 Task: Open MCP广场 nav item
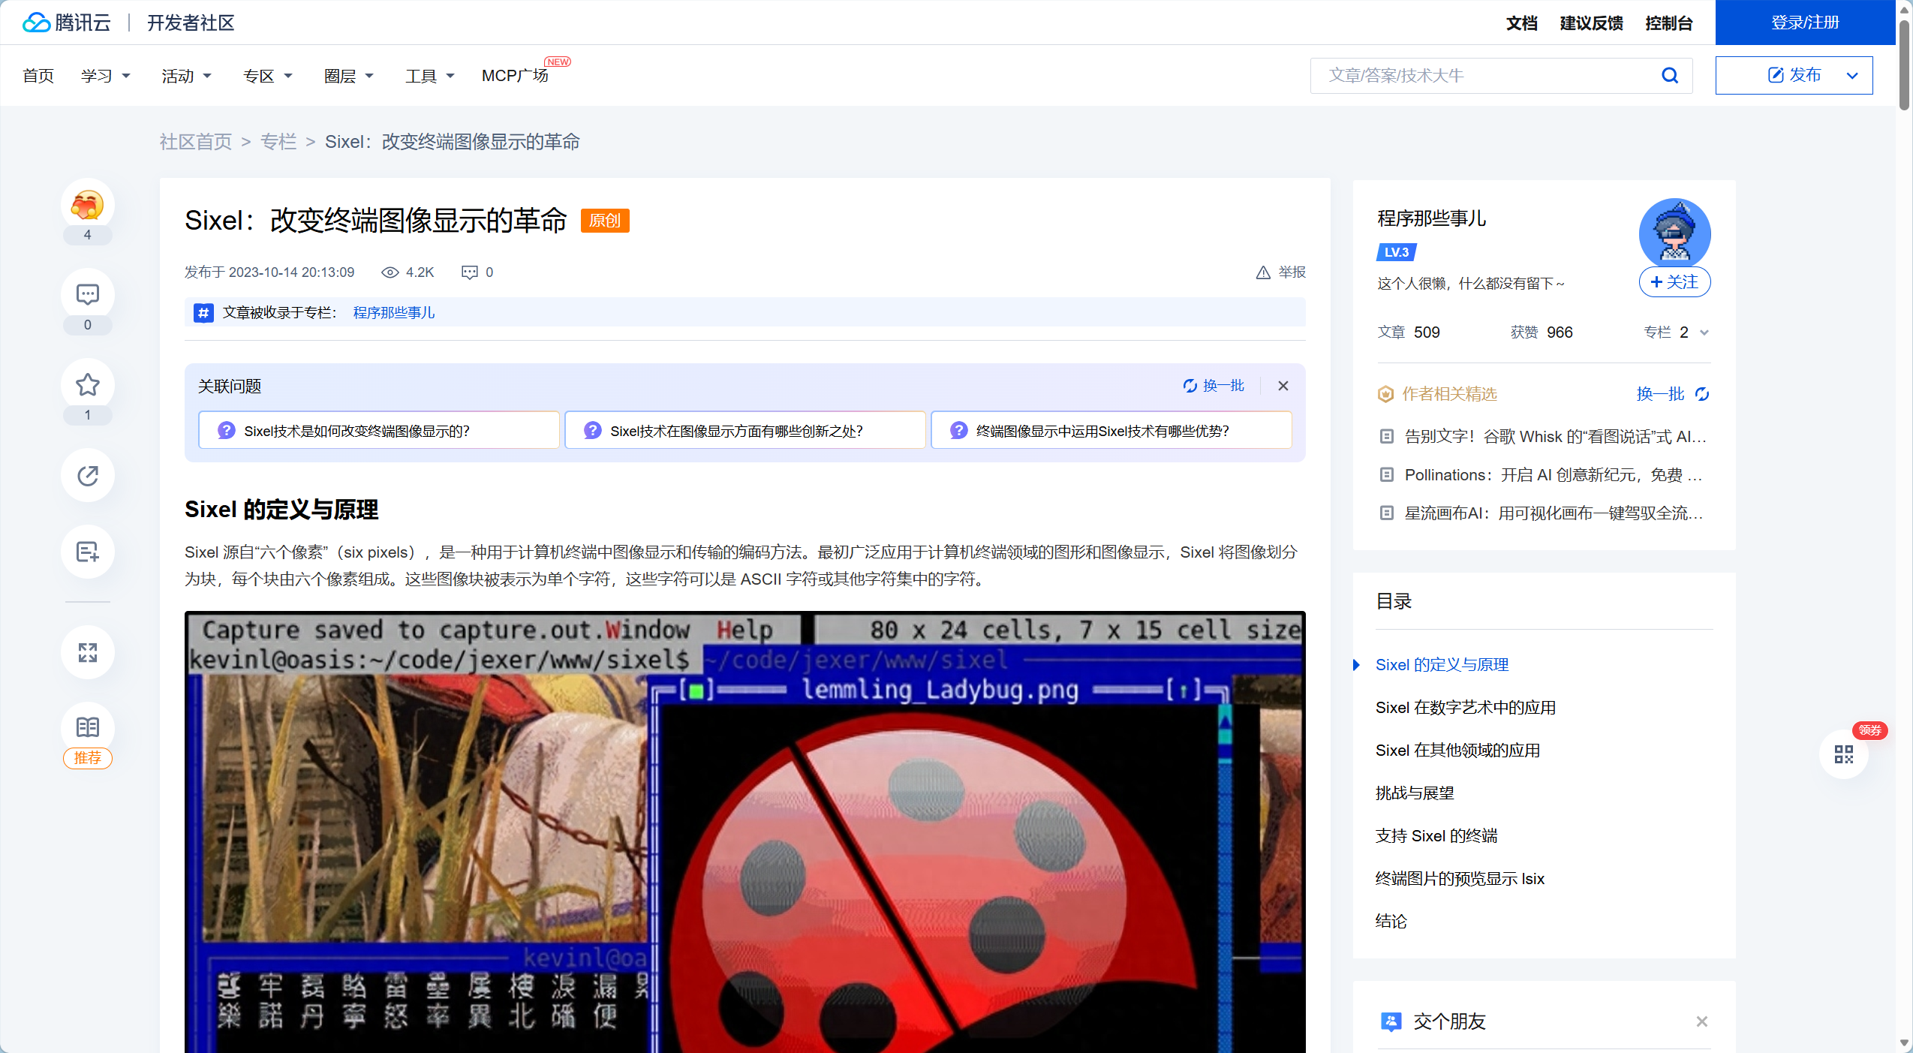coord(515,76)
